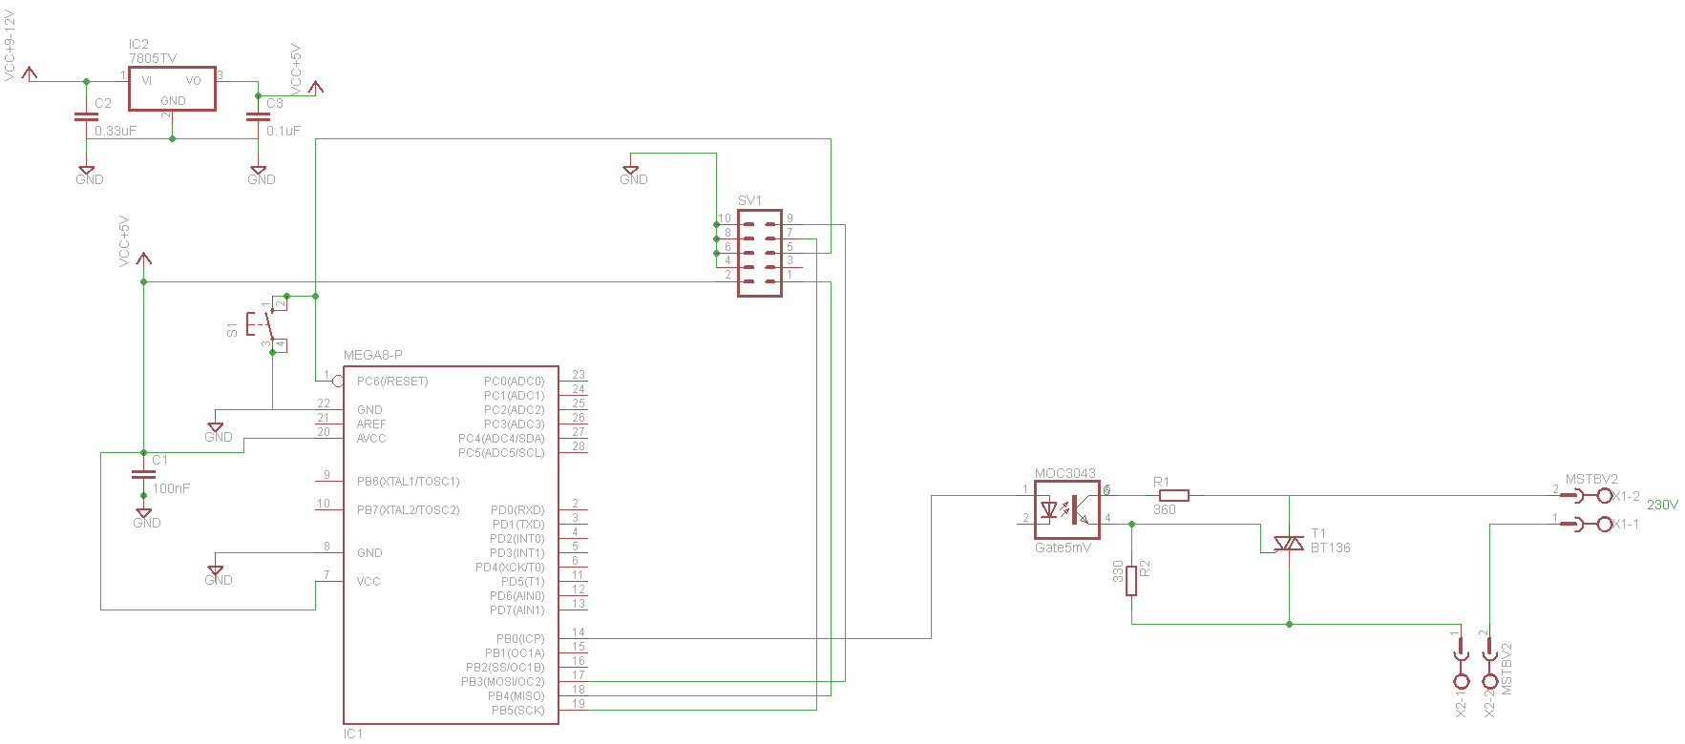The height and width of the screenshot is (744, 1685).
Task: Select resistor R2 330 ohm symbol
Action: click(1131, 580)
